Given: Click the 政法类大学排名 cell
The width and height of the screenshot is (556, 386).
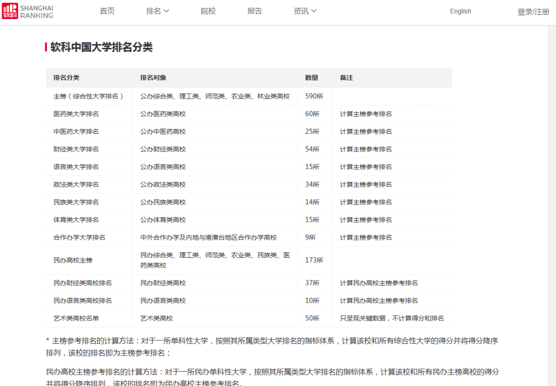Looking at the screenshot, I should click(76, 184).
